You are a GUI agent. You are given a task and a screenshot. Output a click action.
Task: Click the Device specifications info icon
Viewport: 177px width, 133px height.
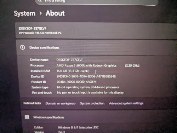pyautogui.click(x=23, y=48)
